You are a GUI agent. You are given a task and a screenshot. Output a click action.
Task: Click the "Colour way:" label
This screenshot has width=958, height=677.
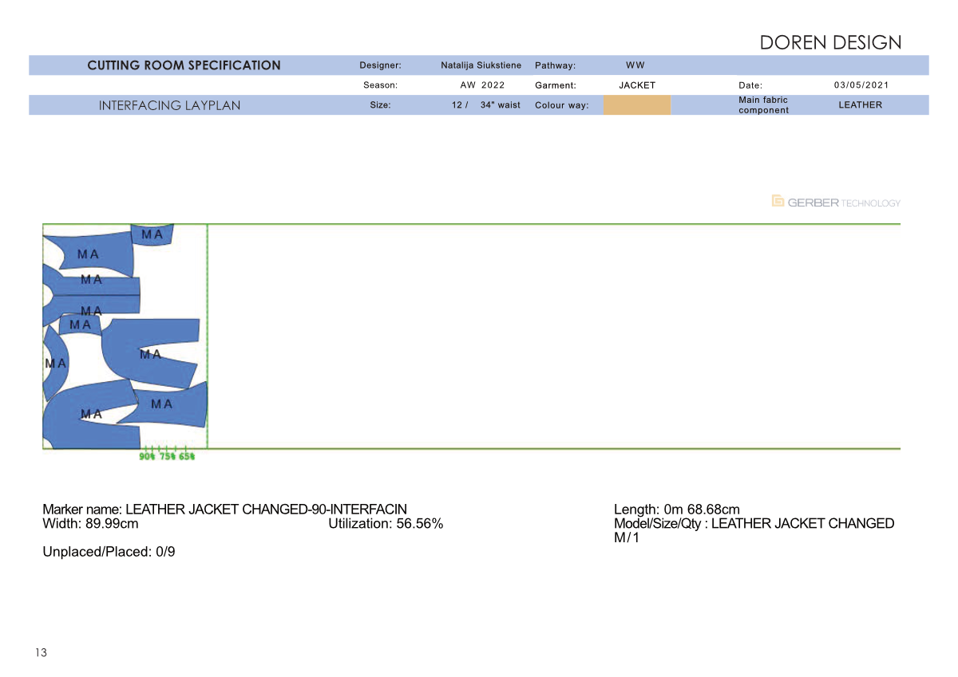tap(561, 105)
